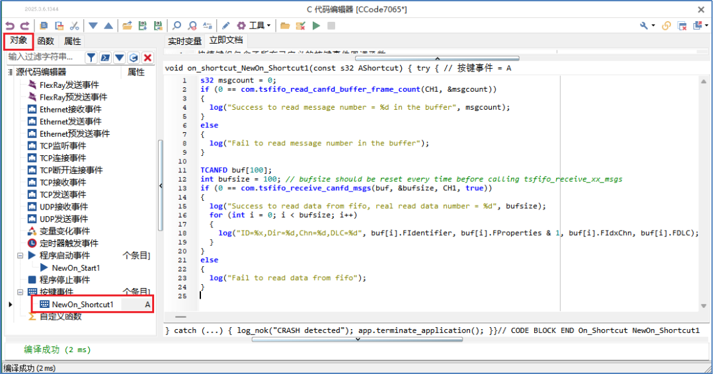The image size is (714, 374).
Task: Click the open-folder-with-arrow icon
Action: click(128, 26)
